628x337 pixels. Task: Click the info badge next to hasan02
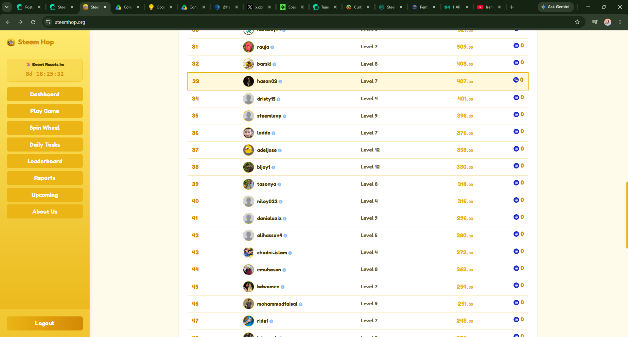point(280,82)
